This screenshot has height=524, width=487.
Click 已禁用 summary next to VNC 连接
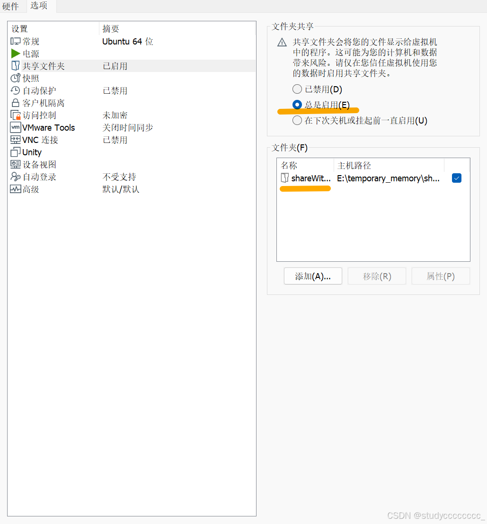[x=115, y=140]
